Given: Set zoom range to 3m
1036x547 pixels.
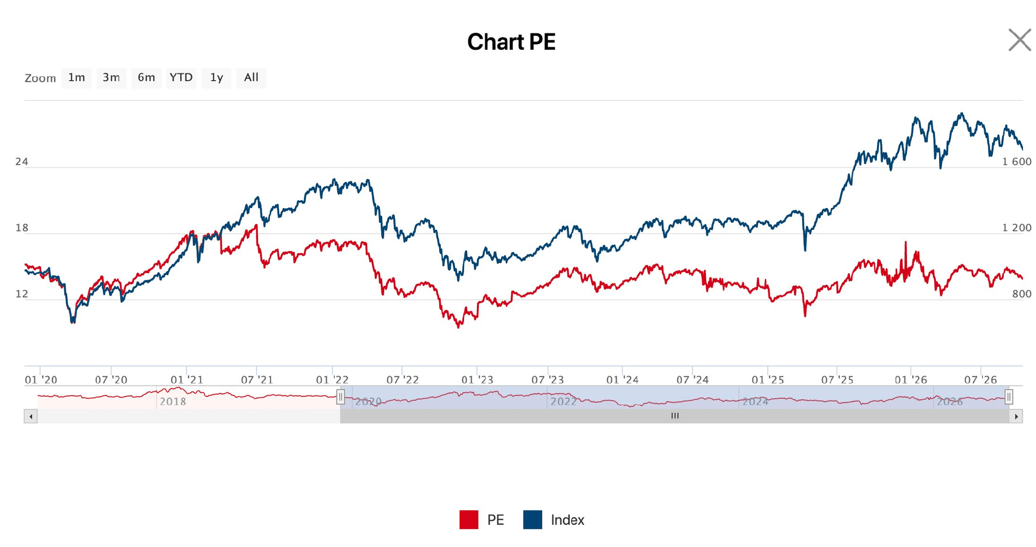Looking at the screenshot, I should coord(111,78).
